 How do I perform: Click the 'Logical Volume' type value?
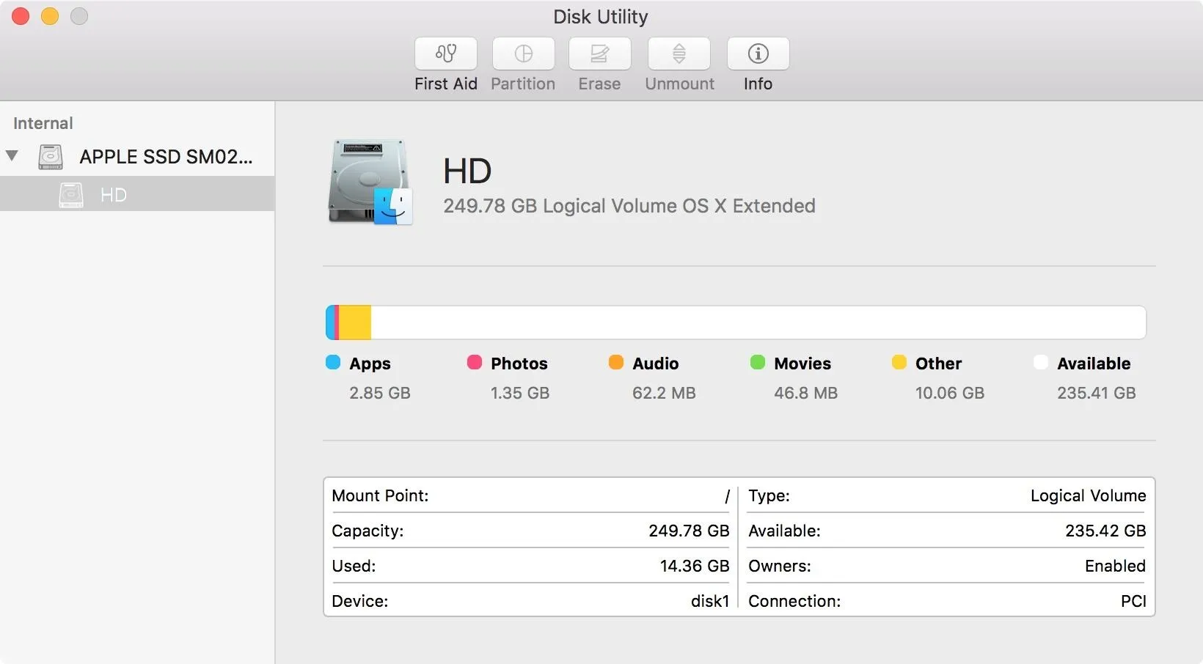pos(1088,495)
